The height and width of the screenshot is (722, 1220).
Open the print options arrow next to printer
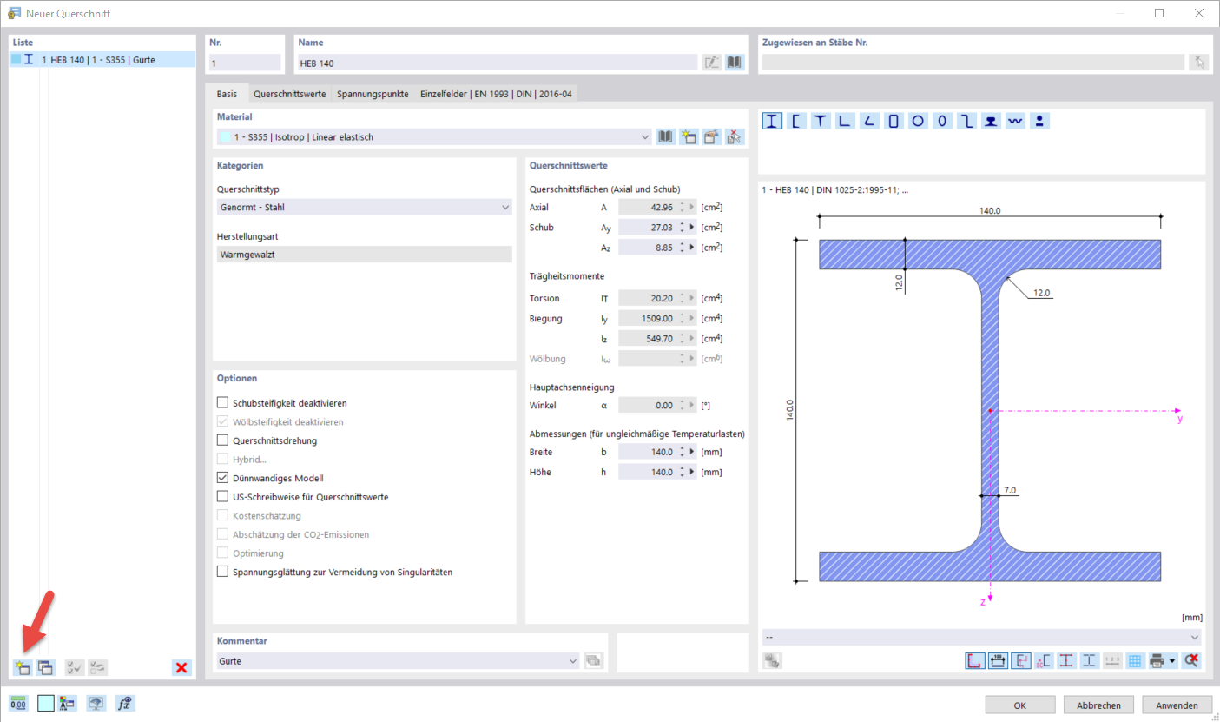(x=1173, y=660)
